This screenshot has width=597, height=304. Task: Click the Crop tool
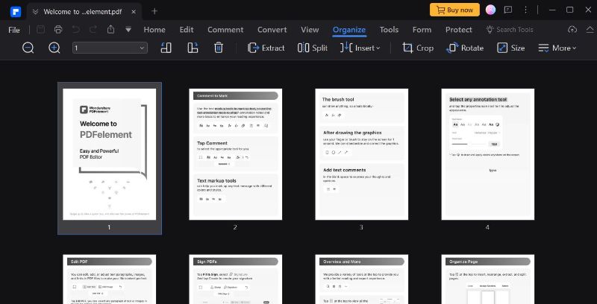[x=418, y=48]
